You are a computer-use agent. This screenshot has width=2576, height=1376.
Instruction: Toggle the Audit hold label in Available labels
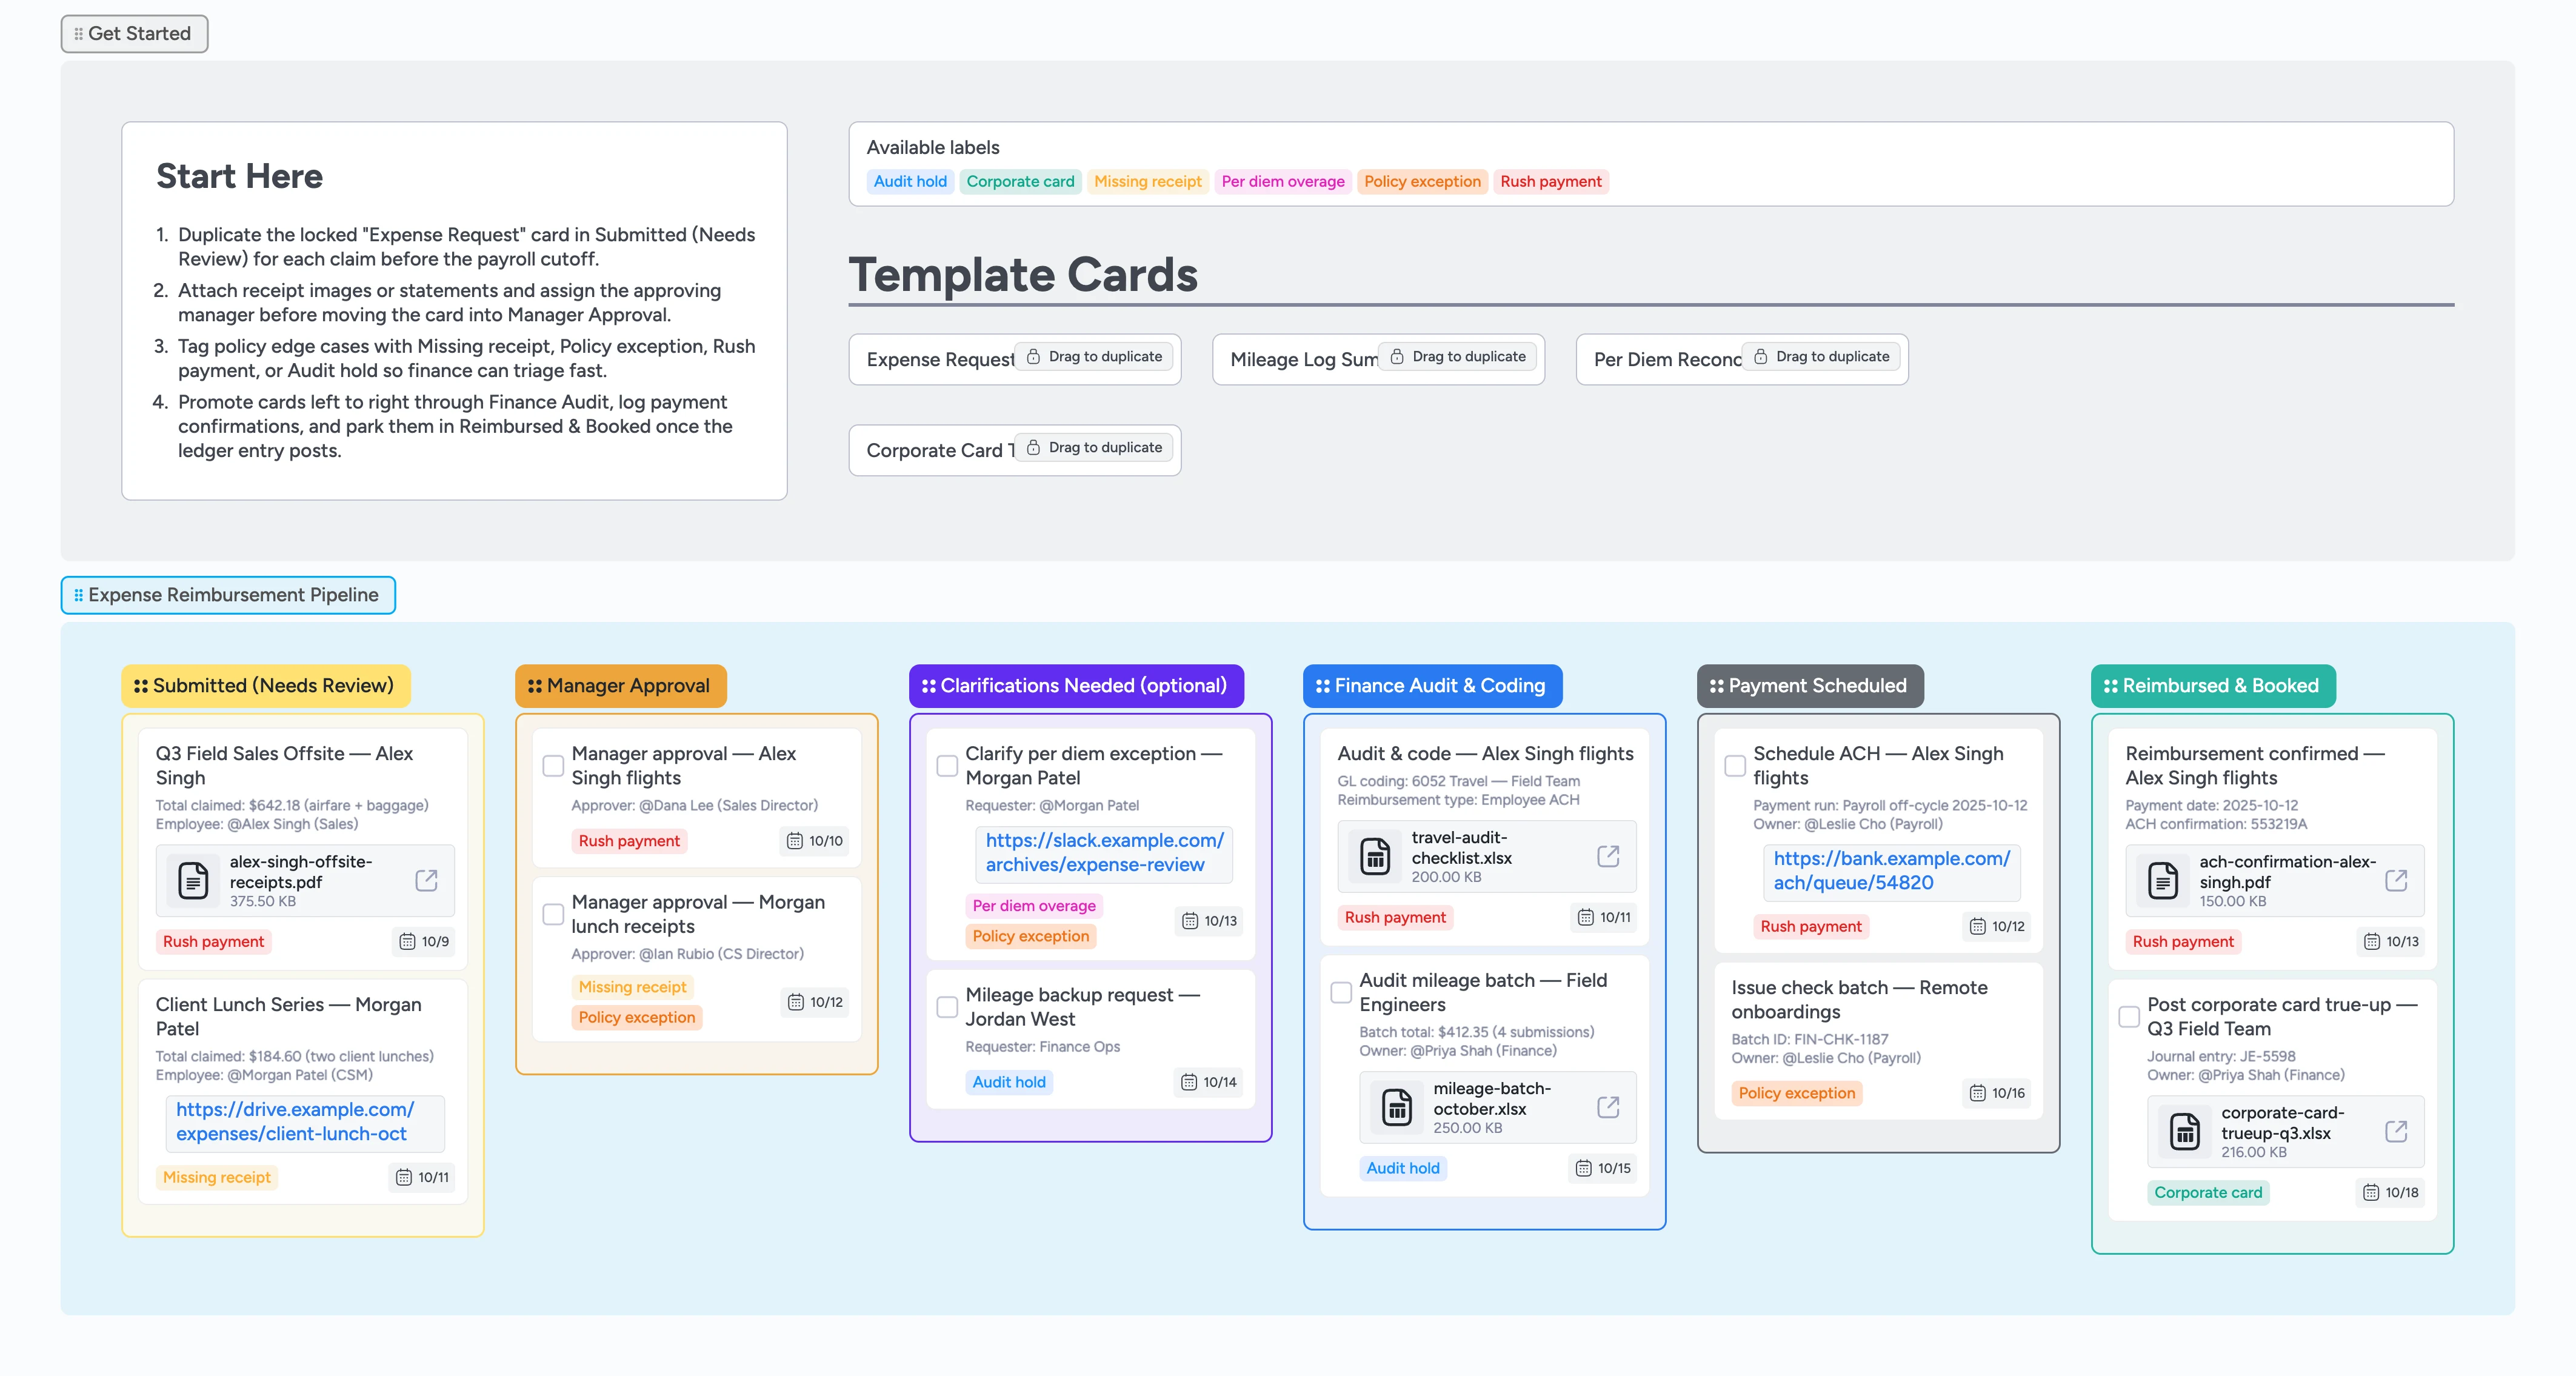click(x=909, y=181)
